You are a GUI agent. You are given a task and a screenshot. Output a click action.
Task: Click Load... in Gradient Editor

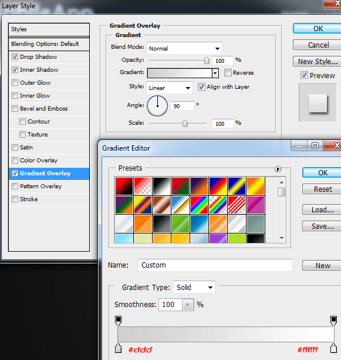pos(322,209)
